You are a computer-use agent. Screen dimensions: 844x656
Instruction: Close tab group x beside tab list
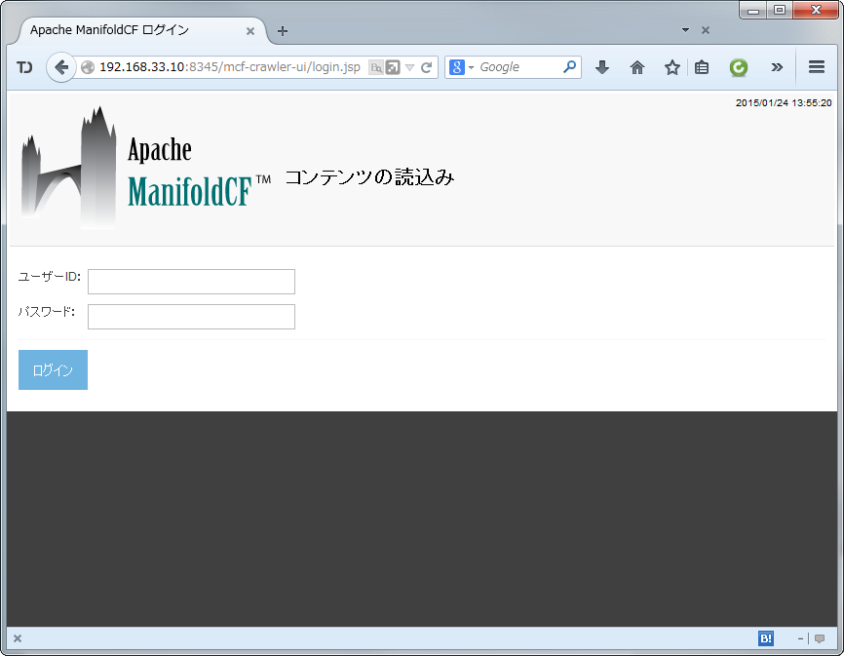706,30
